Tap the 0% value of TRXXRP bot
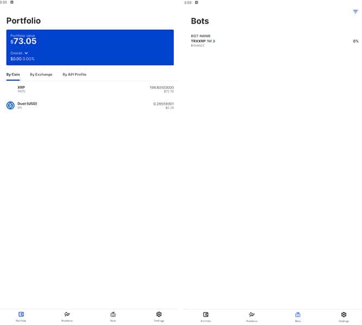Screen dimensions: 362x325 (x=355, y=41)
